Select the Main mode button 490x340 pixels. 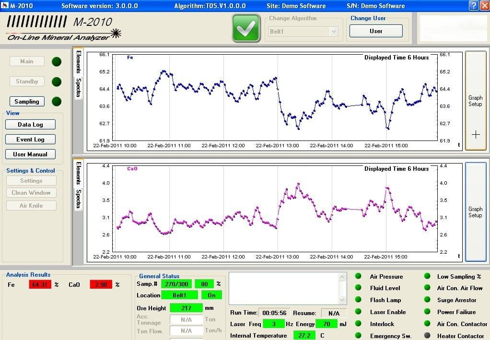pos(27,61)
